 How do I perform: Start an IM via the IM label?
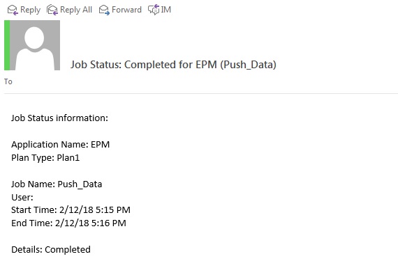coord(166,10)
